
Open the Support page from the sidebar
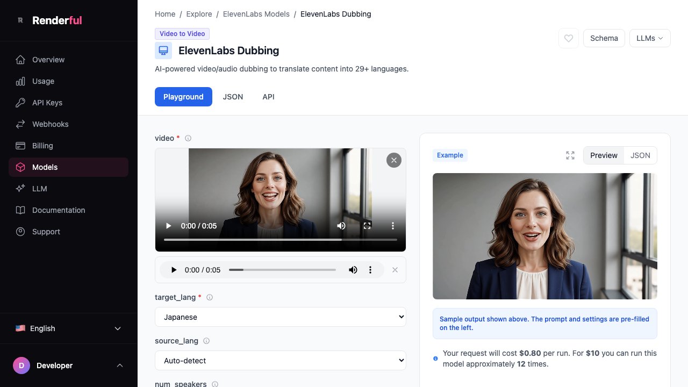pyautogui.click(x=46, y=232)
